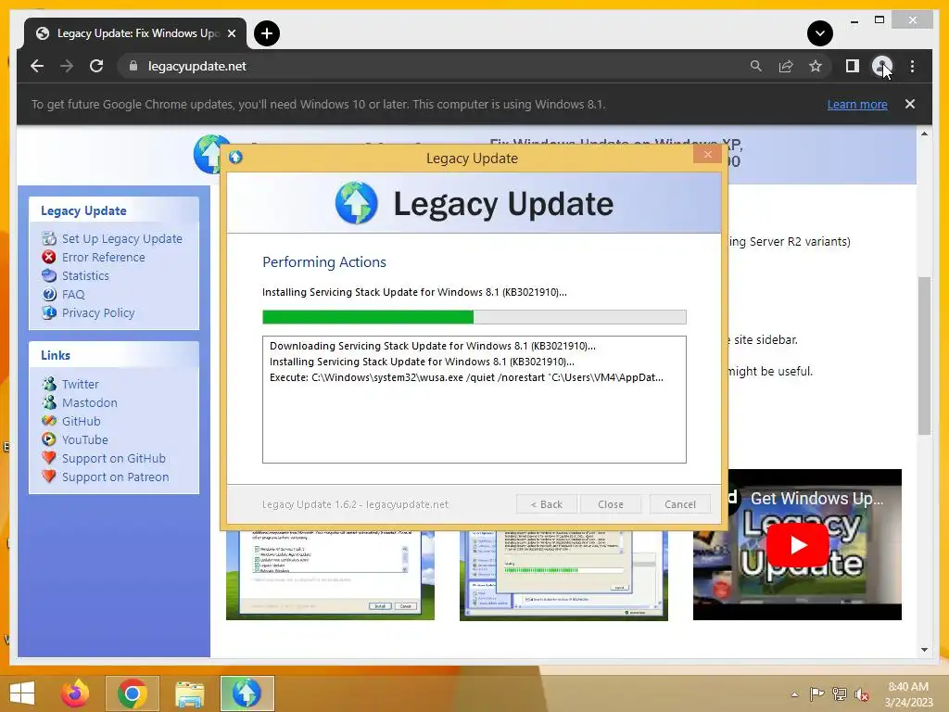Click the Twitter people icon
Screen dimensions: 949x712
pyautogui.click(x=49, y=383)
